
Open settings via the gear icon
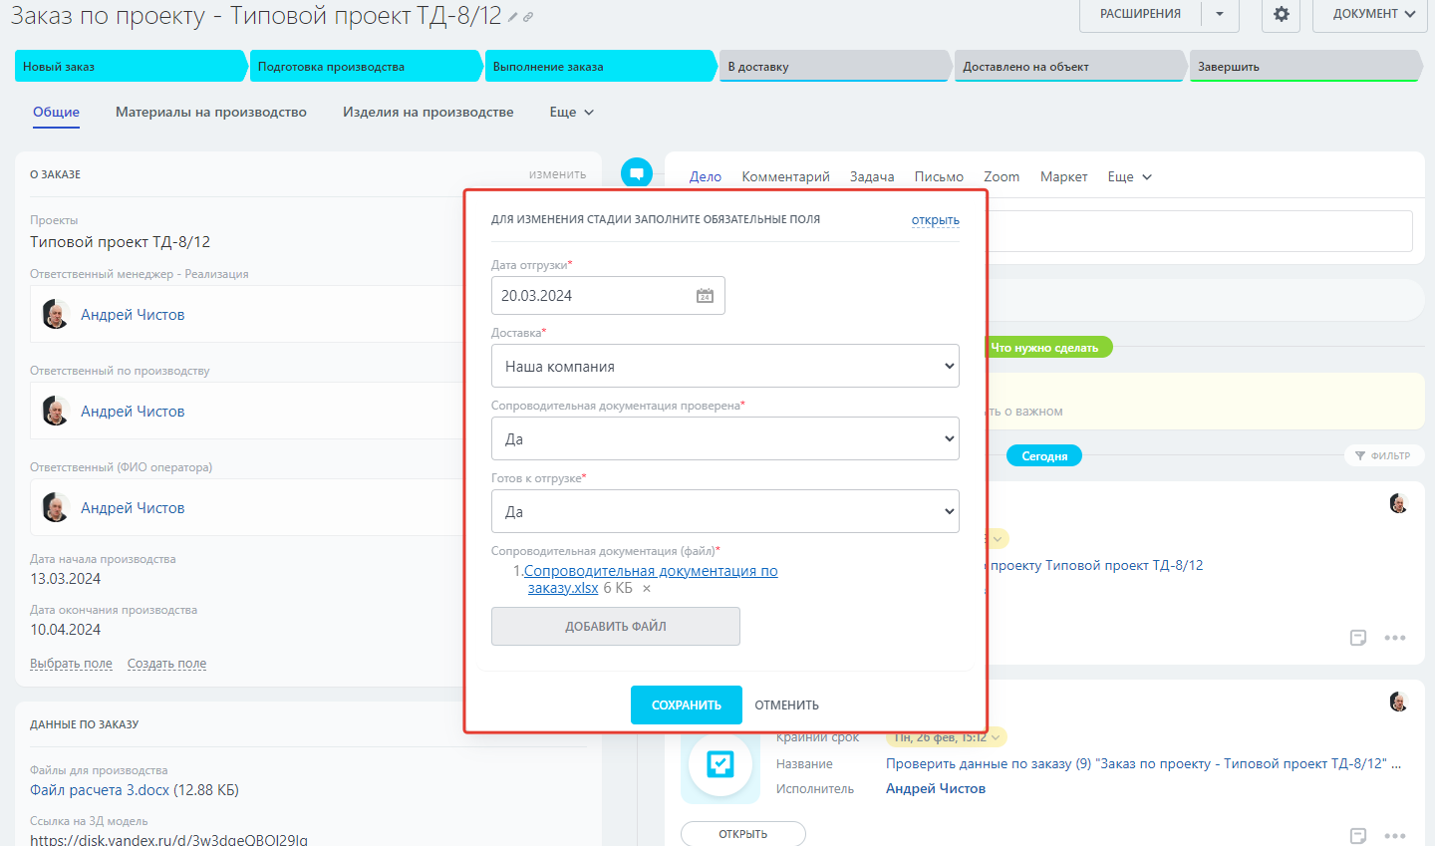click(1282, 14)
